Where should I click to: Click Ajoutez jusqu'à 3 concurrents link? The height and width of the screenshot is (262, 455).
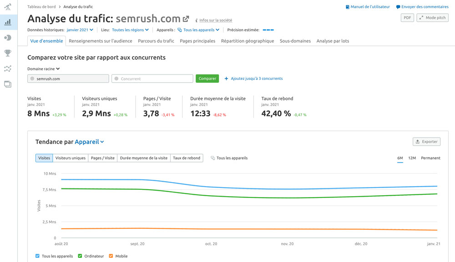point(257,79)
